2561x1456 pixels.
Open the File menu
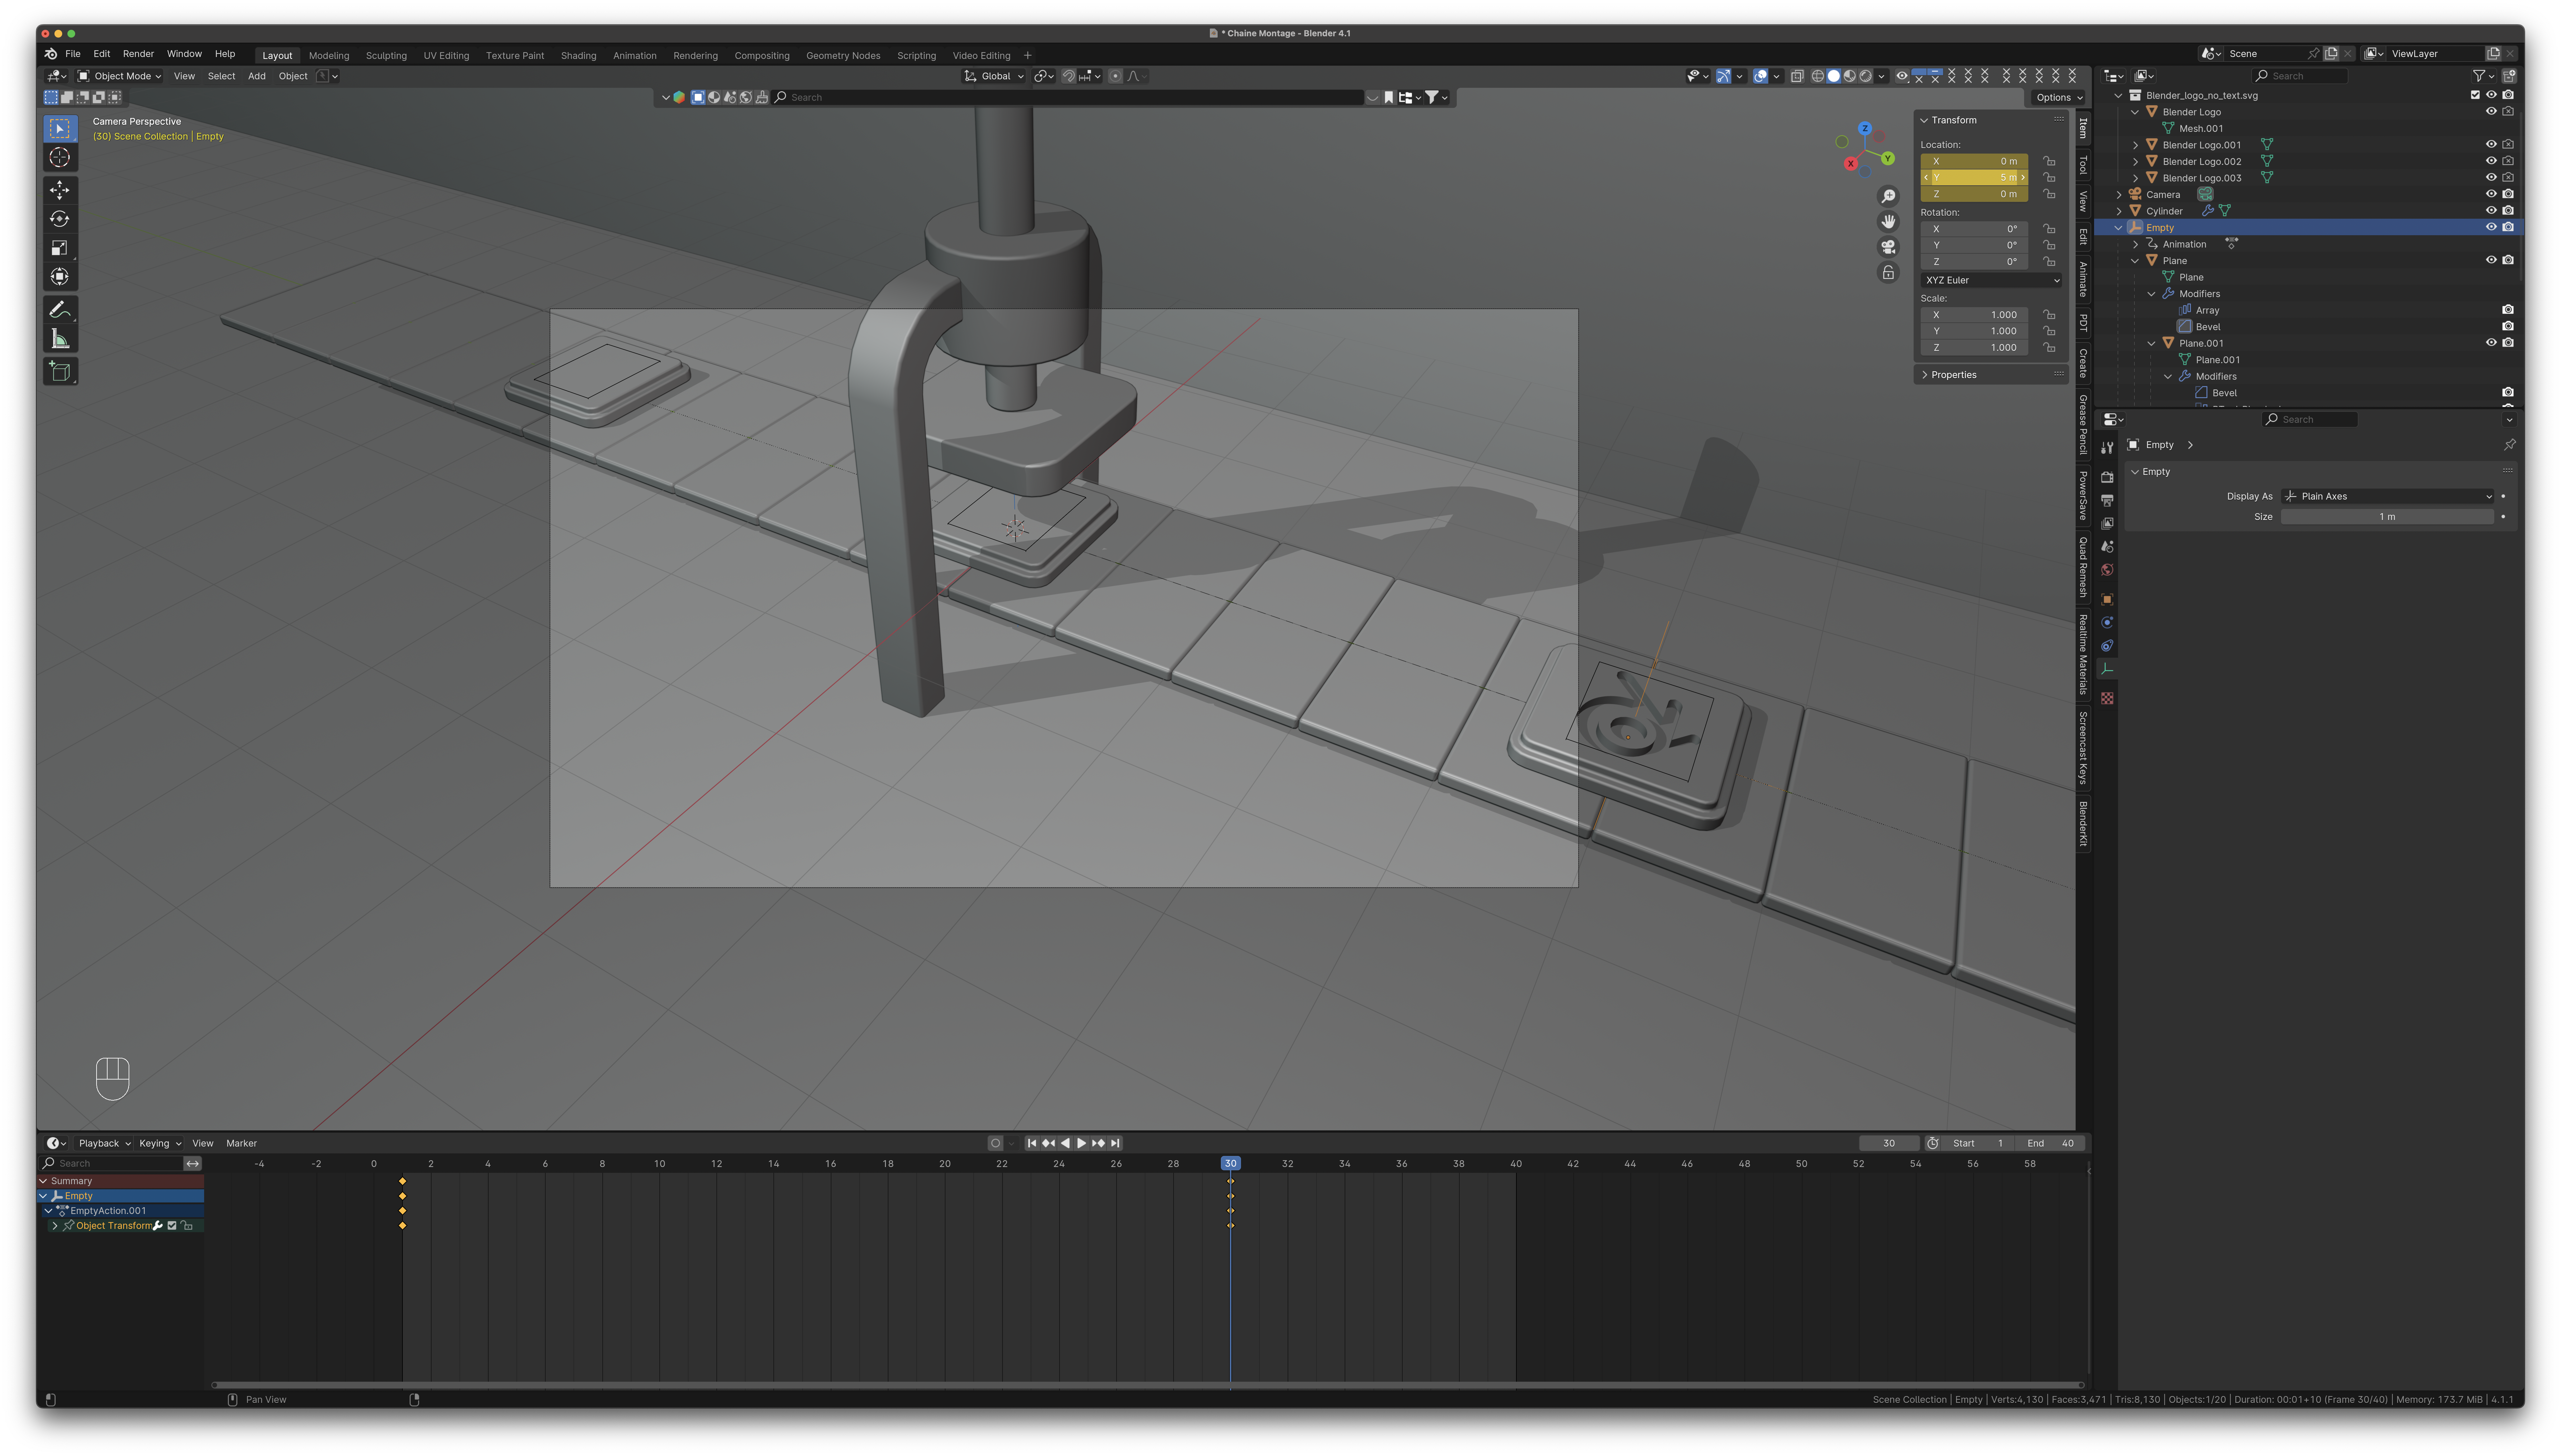(73, 54)
